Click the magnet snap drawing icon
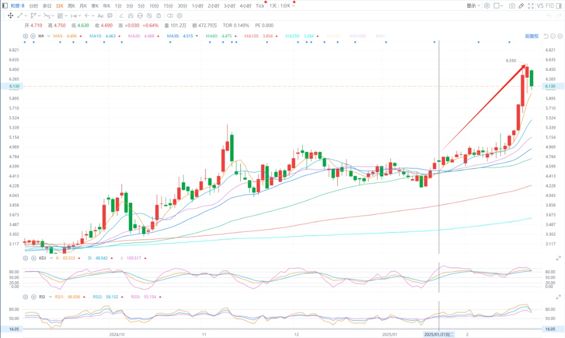The height and width of the screenshot is (338, 565). pos(130,16)
